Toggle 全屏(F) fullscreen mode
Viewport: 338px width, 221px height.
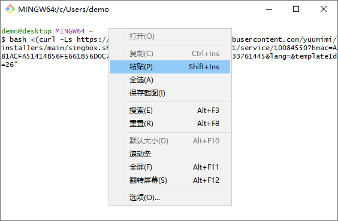[170, 167]
